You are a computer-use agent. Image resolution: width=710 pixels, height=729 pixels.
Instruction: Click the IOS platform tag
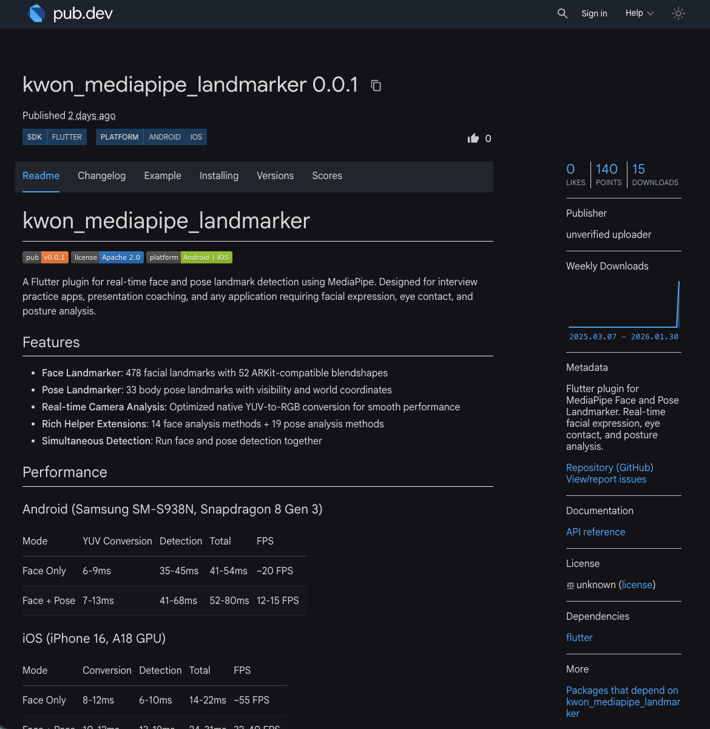tap(196, 137)
